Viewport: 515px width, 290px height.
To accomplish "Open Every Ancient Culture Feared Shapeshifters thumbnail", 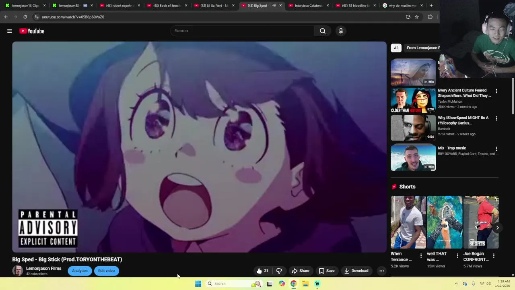I will click(x=413, y=101).
